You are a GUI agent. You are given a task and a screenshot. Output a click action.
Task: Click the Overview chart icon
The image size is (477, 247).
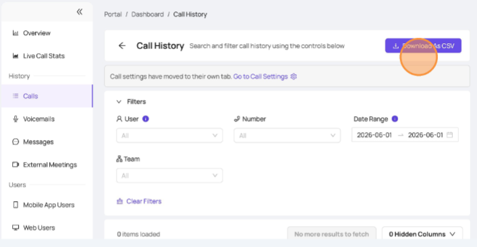pos(16,33)
